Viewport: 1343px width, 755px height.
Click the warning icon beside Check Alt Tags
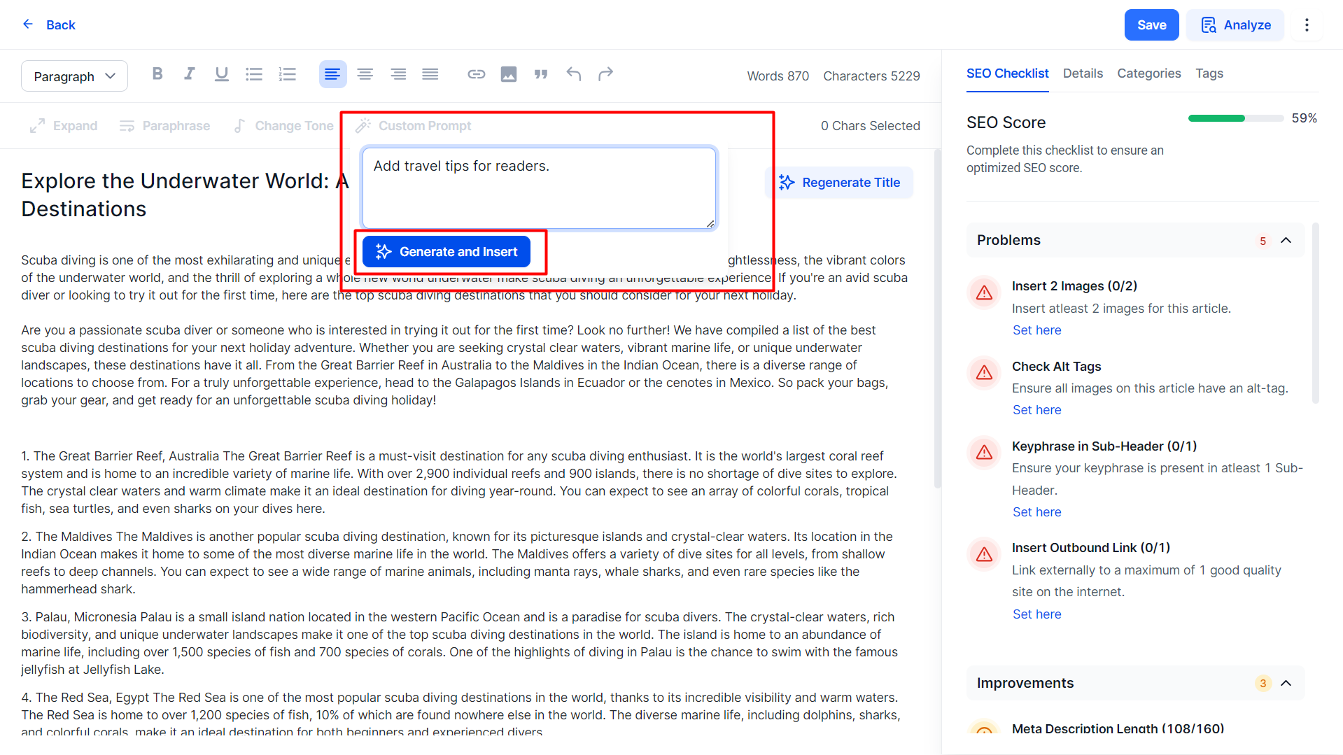point(984,372)
